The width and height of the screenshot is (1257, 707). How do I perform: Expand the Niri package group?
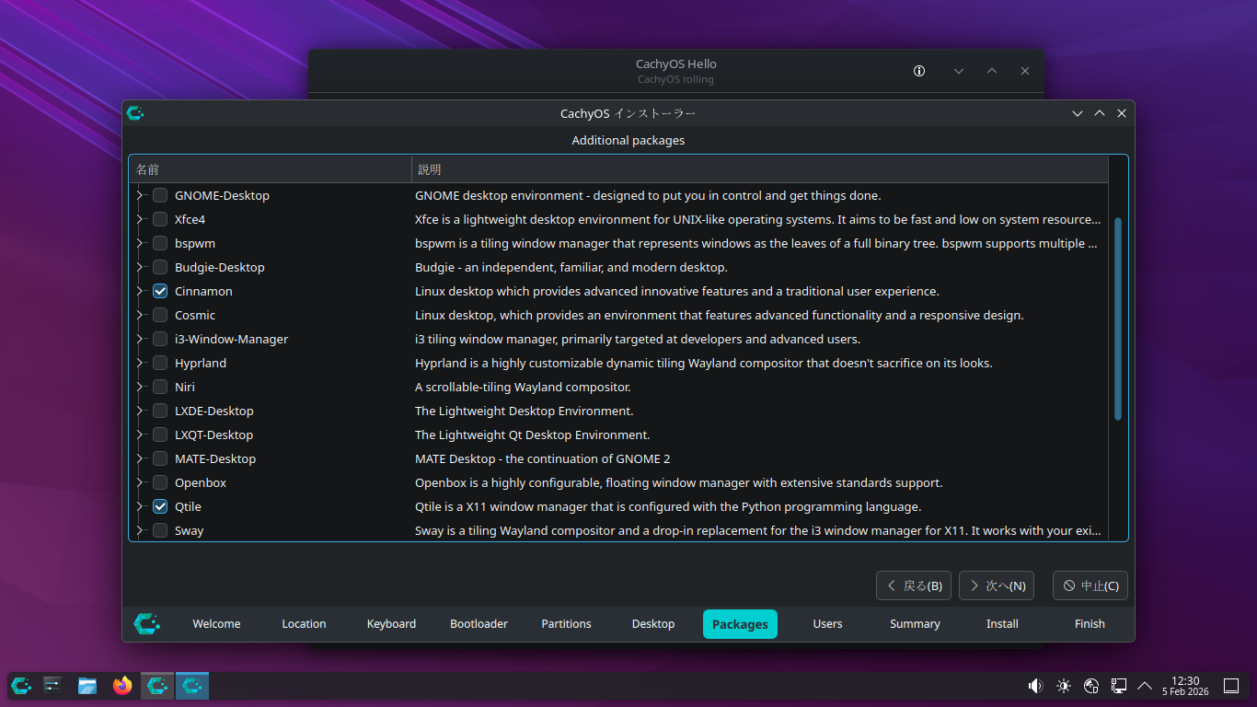click(x=140, y=387)
